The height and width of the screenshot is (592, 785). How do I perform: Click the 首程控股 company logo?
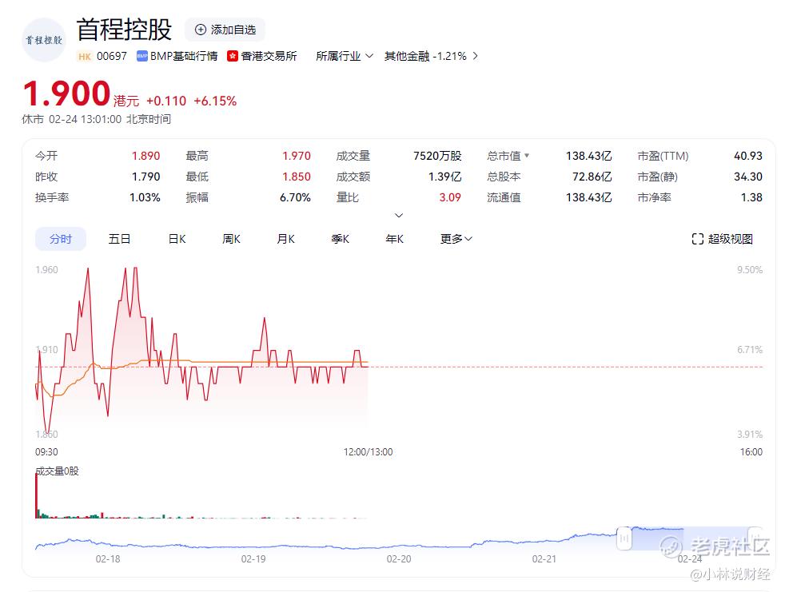[44, 40]
